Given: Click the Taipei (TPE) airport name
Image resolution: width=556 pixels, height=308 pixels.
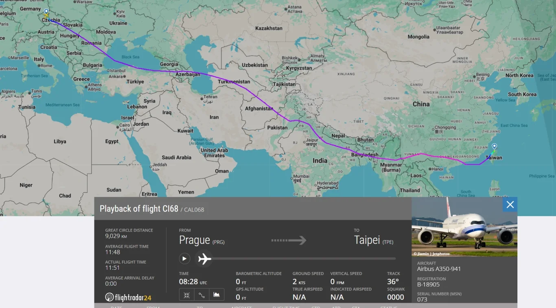Looking at the screenshot, I should tap(374, 240).
